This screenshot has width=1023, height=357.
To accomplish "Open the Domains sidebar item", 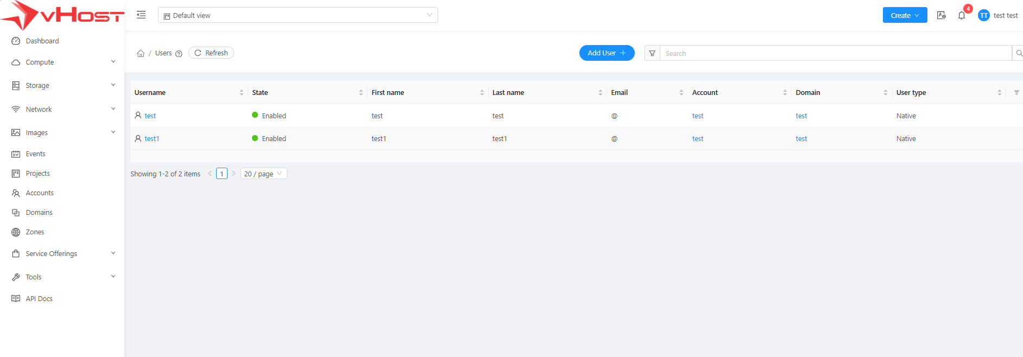I will tap(39, 213).
